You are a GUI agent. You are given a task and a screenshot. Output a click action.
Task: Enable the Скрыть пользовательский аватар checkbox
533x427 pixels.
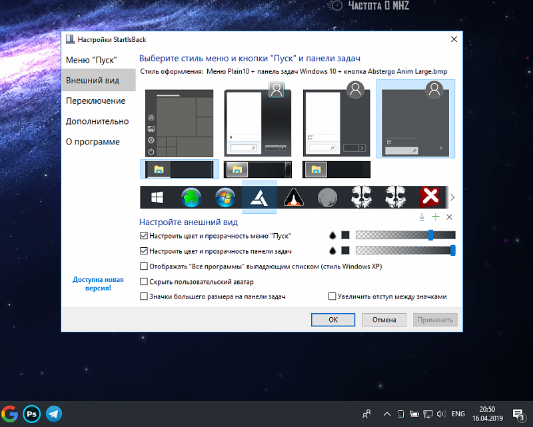pos(144,282)
